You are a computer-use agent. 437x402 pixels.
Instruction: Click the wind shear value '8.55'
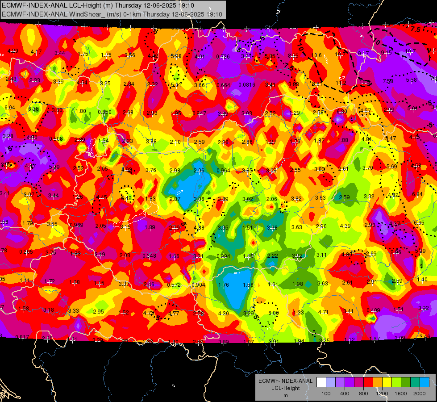293,55
